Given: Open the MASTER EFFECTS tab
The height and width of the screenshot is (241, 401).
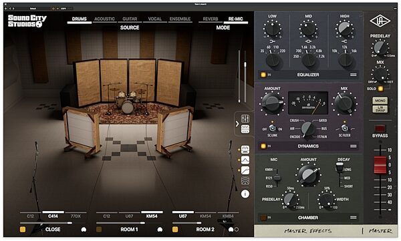Looking at the screenshot, I should click(307, 231).
